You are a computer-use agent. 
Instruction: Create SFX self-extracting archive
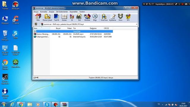click(x=128, y=17)
